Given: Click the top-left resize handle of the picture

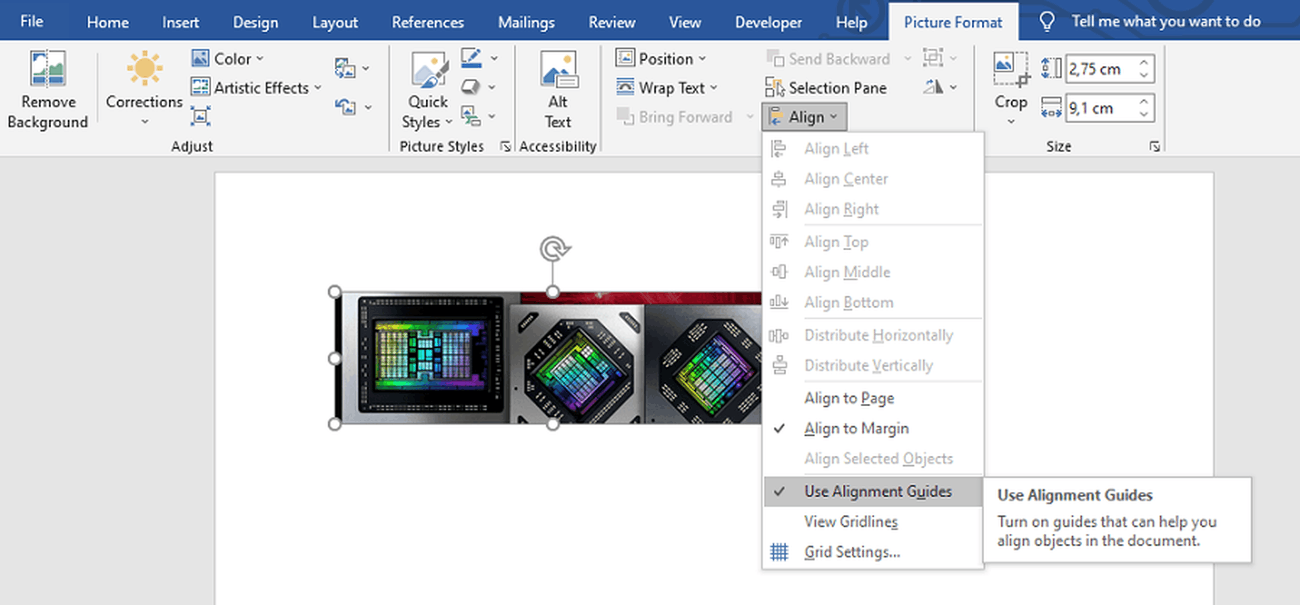Looking at the screenshot, I should click(x=335, y=292).
